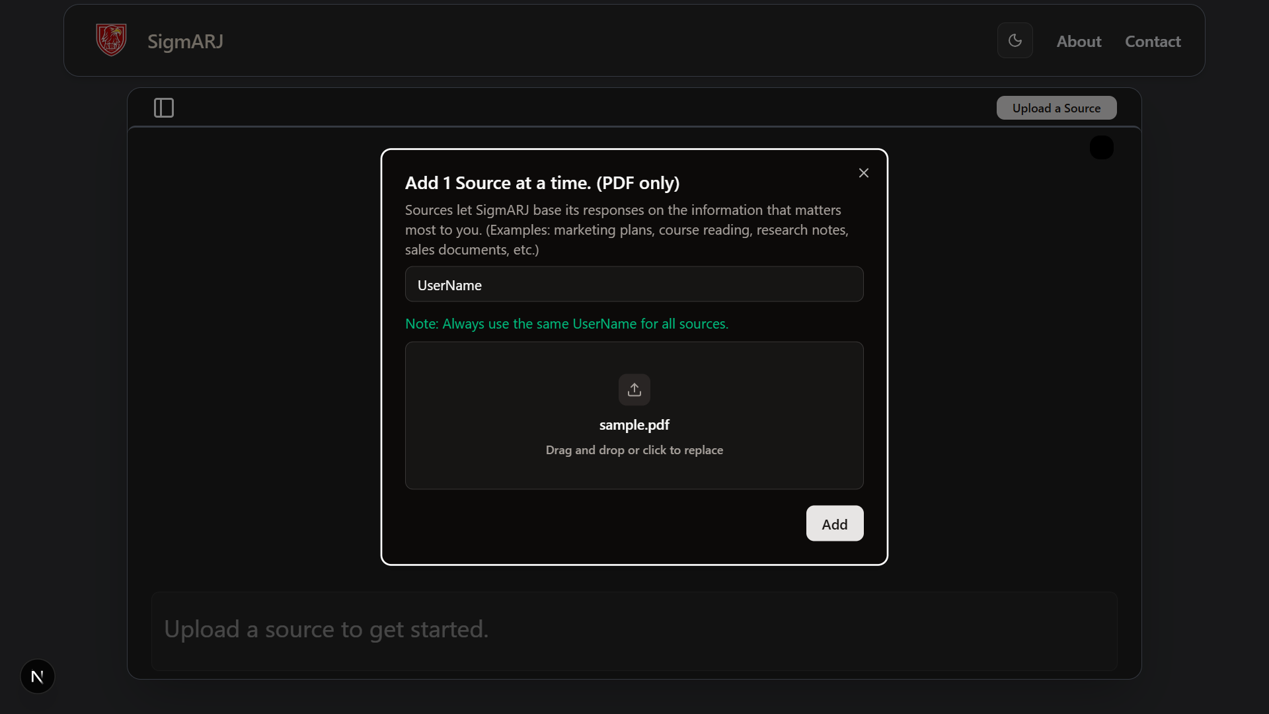Dismiss the Add Source dialog with the X
Screen dimensions: 1269x714
point(864,173)
